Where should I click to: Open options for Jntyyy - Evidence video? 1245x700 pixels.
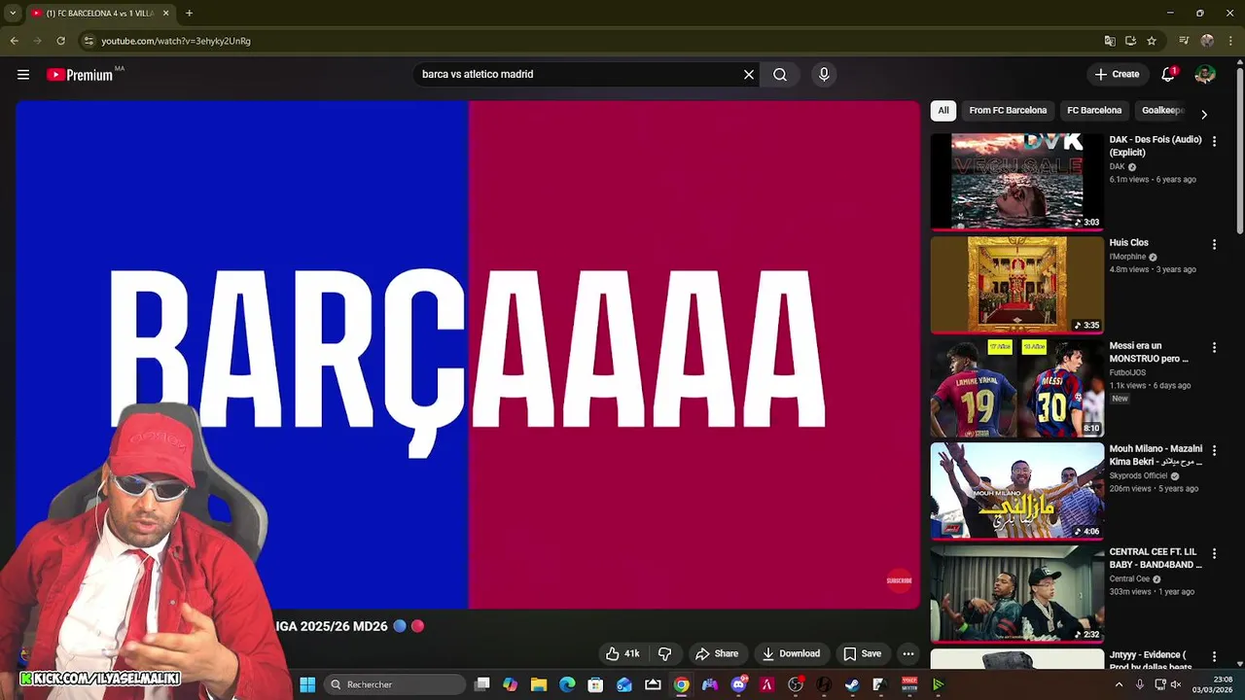click(x=1214, y=656)
